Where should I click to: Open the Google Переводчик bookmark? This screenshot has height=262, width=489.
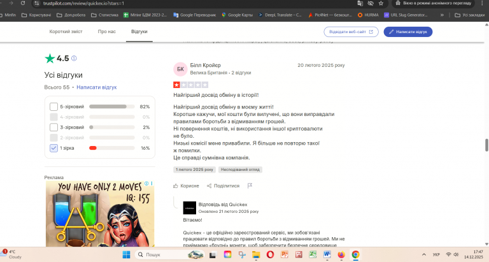[x=195, y=15]
